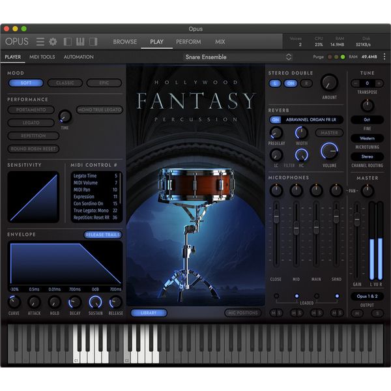Viewport: 391px width, 391px height.
Task: Click the Master Gain fader
Action: click(357, 220)
